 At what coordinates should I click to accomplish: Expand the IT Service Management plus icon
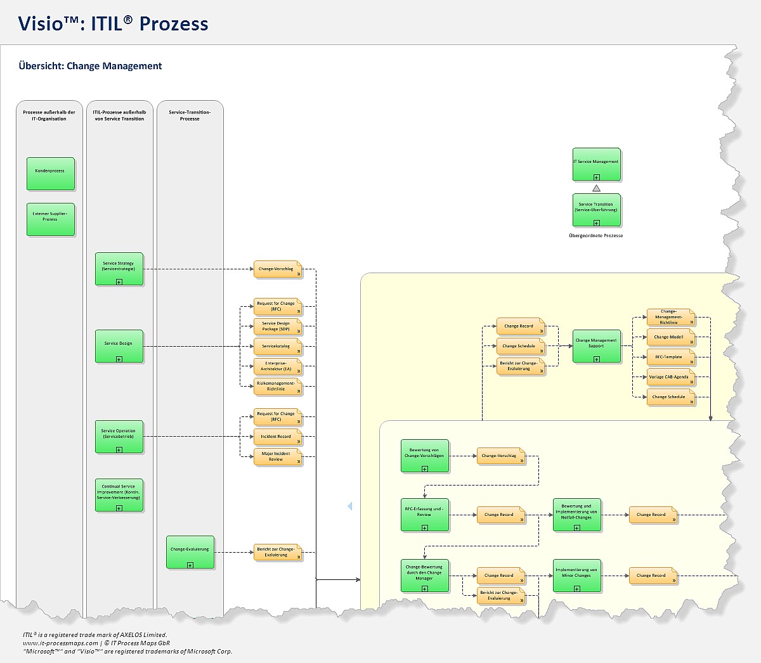(596, 177)
